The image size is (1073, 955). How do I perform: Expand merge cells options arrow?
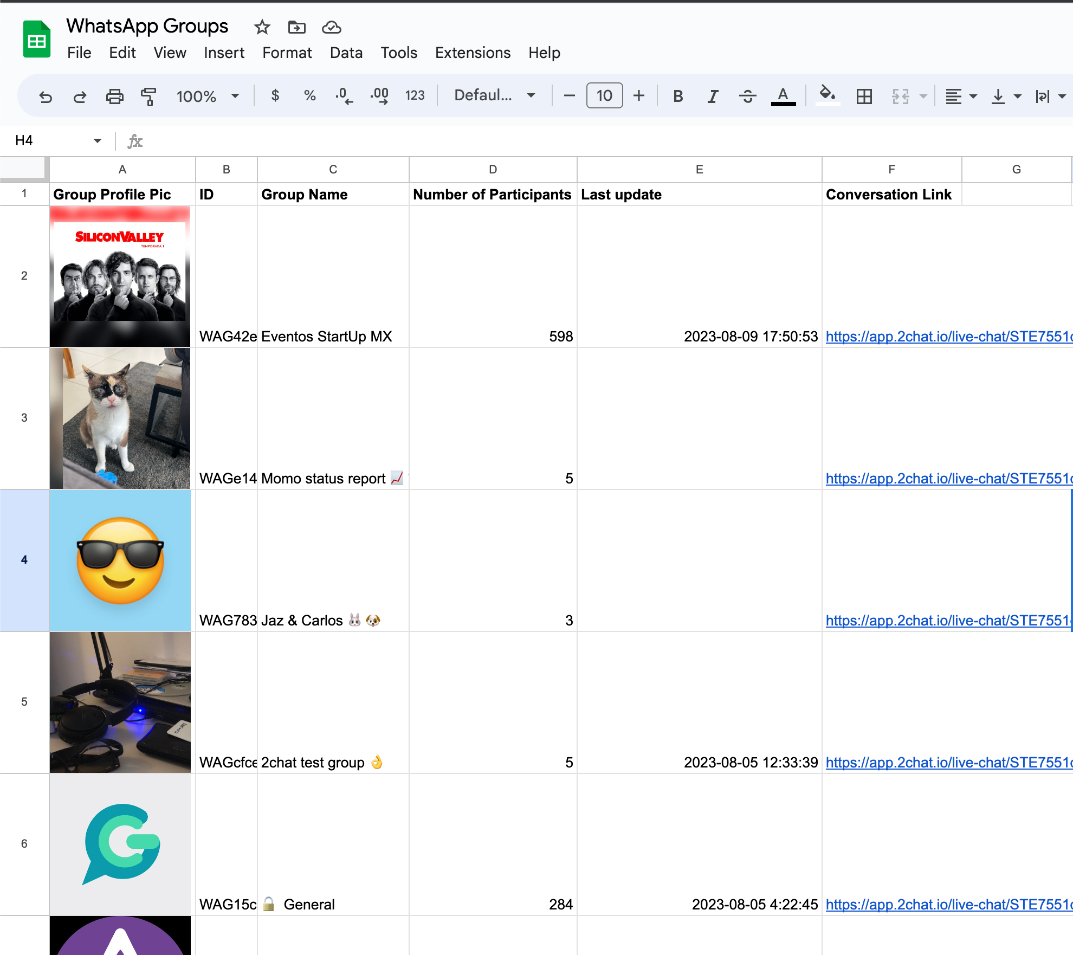coord(923,96)
